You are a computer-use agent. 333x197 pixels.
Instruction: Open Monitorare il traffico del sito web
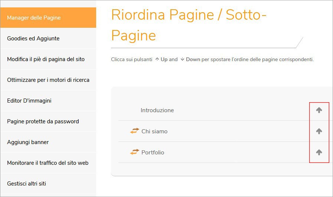pyautogui.click(x=48, y=163)
